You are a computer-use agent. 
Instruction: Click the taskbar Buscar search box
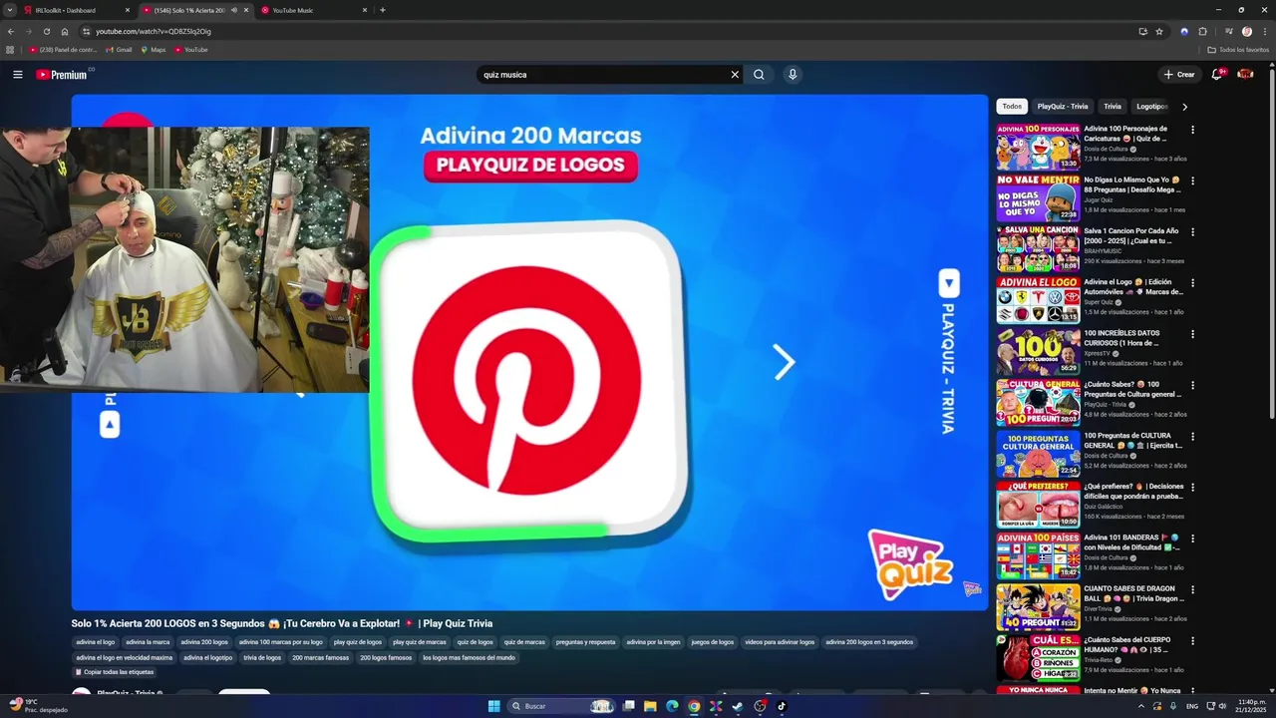point(562,706)
